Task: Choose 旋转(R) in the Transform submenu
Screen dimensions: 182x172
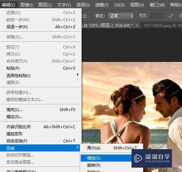Action: pyautogui.click(x=106, y=165)
